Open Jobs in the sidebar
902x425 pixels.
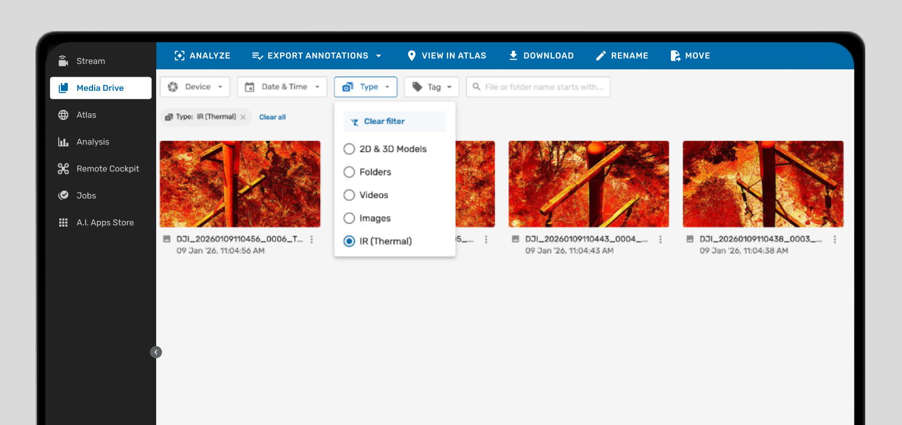(100, 196)
